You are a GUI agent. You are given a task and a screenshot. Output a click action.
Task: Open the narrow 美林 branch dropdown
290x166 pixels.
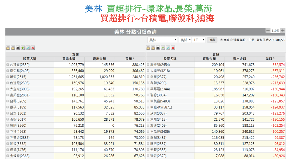(x=185, y=40)
